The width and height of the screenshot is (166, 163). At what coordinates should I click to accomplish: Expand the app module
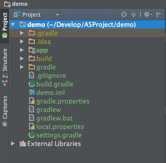(x=22, y=50)
